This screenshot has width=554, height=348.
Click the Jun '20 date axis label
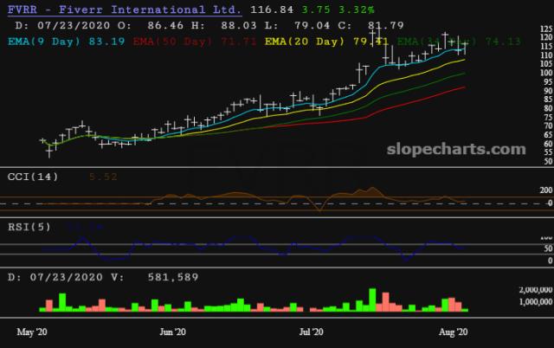click(173, 332)
